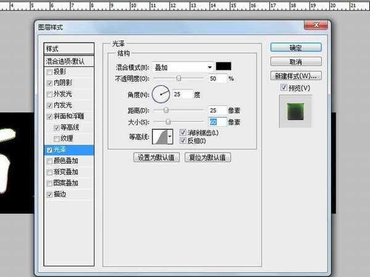Viewport: 370px width, 277px height.
Task: Click the 新建样式(W)... button
Action: pos(295,76)
